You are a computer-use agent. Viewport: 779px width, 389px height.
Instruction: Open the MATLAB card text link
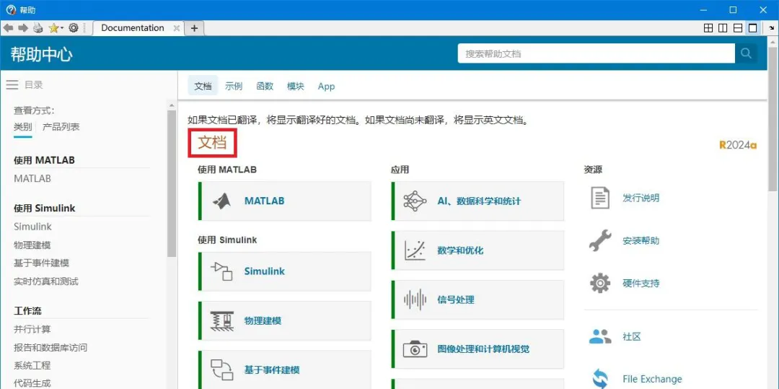pos(264,201)
